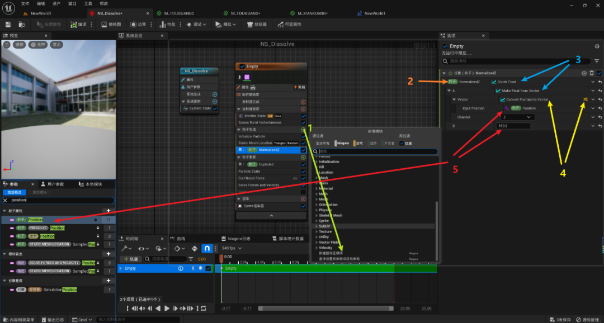Click the play button in the timeline

tap(167, 308)
